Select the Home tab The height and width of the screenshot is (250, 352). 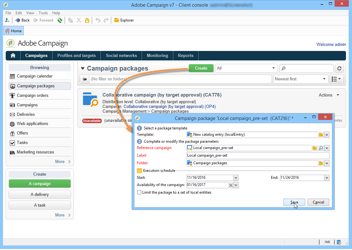(14, 31)
